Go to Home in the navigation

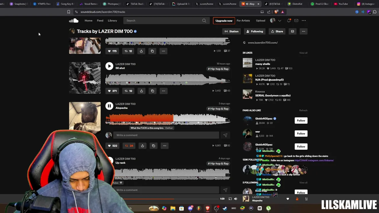click(89, 20)
